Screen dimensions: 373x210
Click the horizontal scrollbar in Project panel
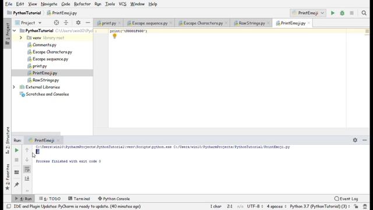(36, 134)
